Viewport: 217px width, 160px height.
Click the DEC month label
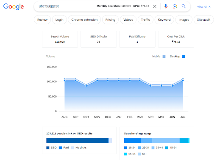[108, 117]
